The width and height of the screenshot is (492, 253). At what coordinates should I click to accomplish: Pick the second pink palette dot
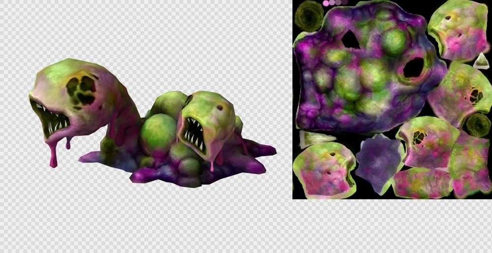point(332,3)
